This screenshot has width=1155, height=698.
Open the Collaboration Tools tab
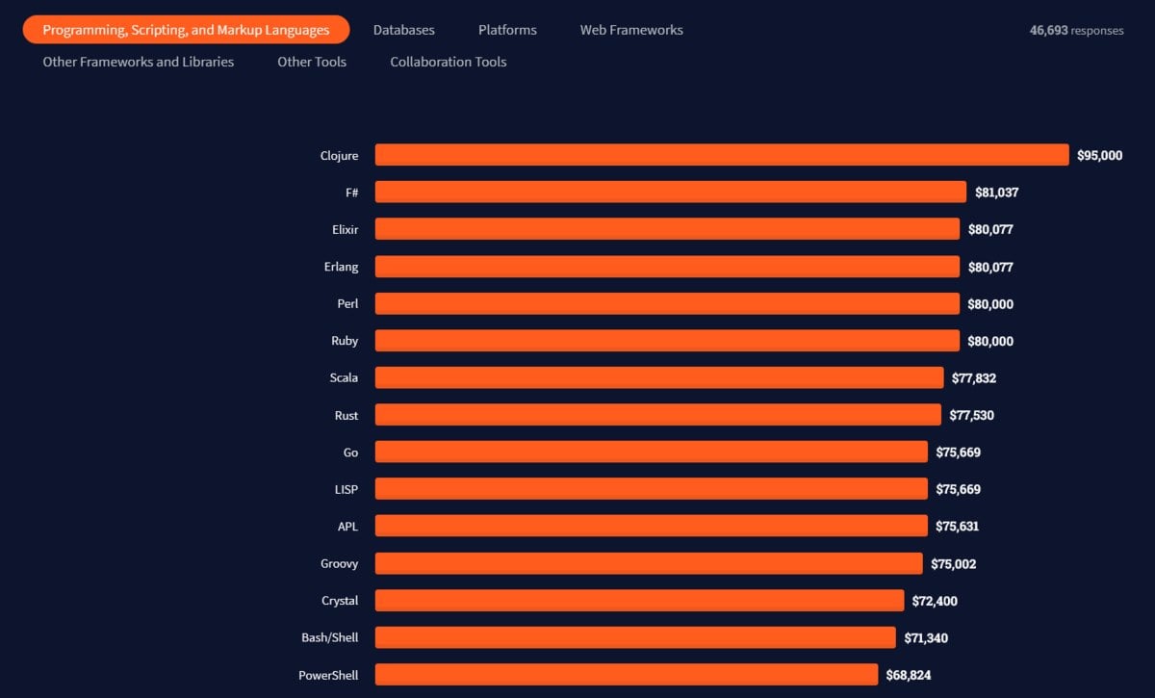(449, 62)
